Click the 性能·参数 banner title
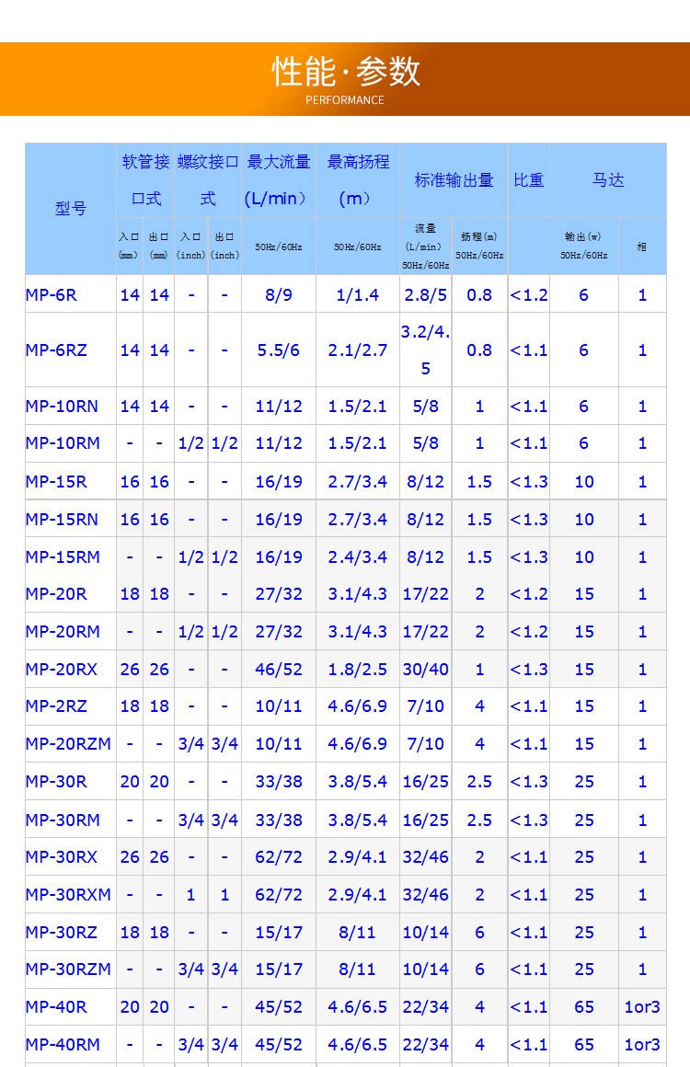The image size is (690, 1067). 345,72
